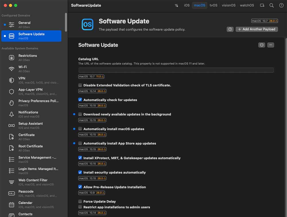
Task: Click the large Software Update OS header icon
Action: pyautogui.click(x=88, y=24)
